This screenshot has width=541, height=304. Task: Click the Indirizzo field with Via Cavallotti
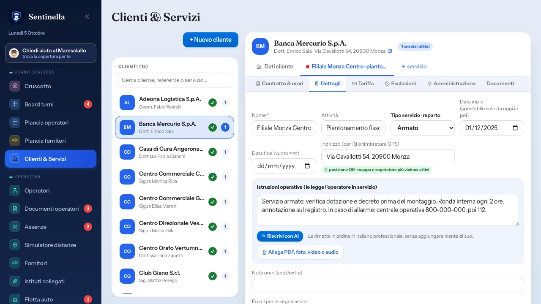point(388,157)
